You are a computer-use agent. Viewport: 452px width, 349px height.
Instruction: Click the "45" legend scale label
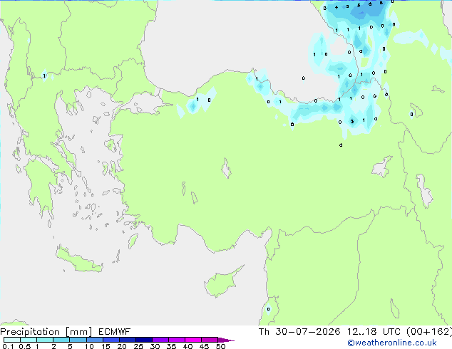point(204,346)
